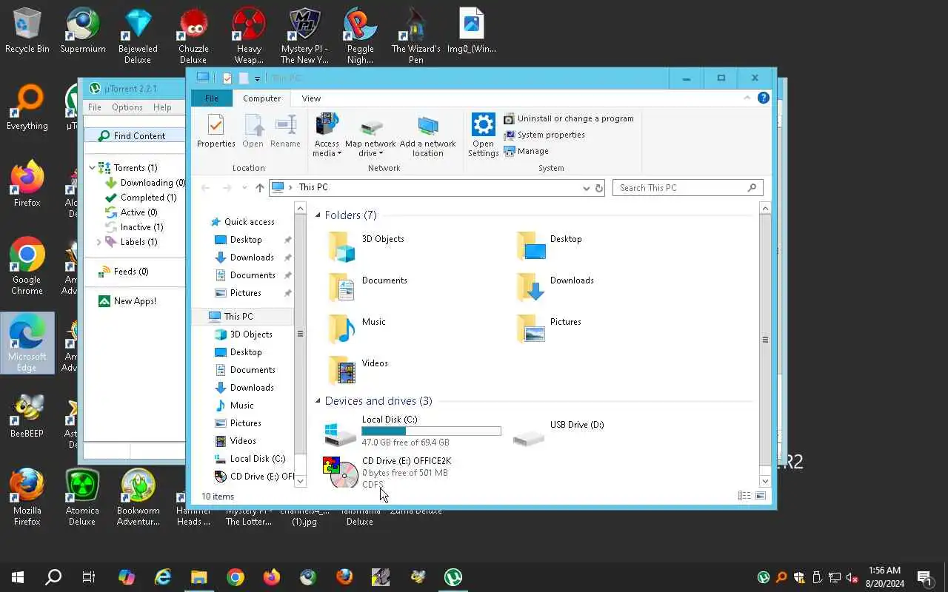
Task: Select the Music folder in content pane
Action: pyautogui.click(x=358, y=329)
